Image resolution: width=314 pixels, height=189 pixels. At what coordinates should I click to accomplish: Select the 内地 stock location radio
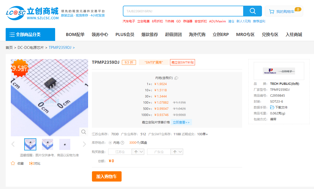[110, 143]
